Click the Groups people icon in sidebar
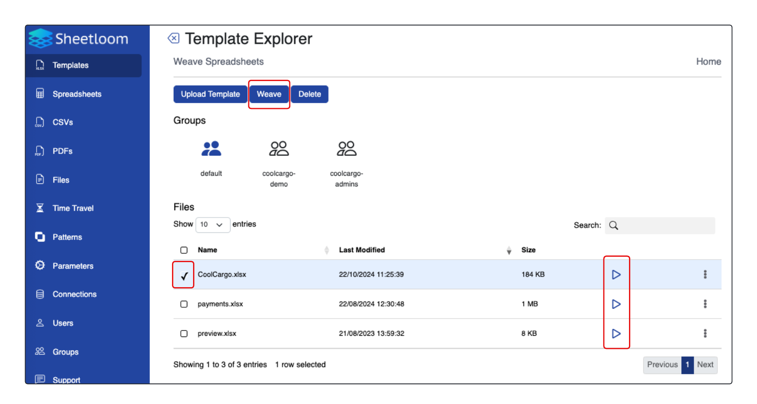 point(40,351)
